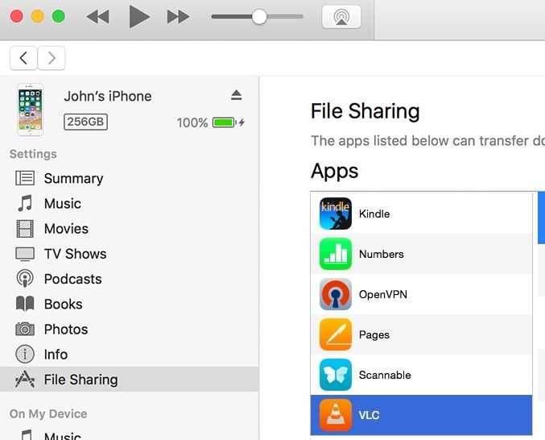Choose the OpenVPN app entry

click(x=421, y=294)
